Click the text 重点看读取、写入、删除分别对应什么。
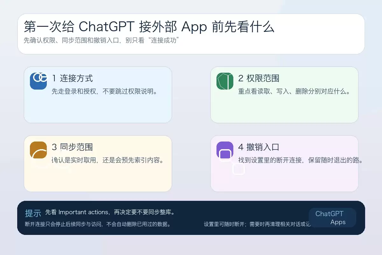The height and width of the screenshot is (255, 382). 294,92
